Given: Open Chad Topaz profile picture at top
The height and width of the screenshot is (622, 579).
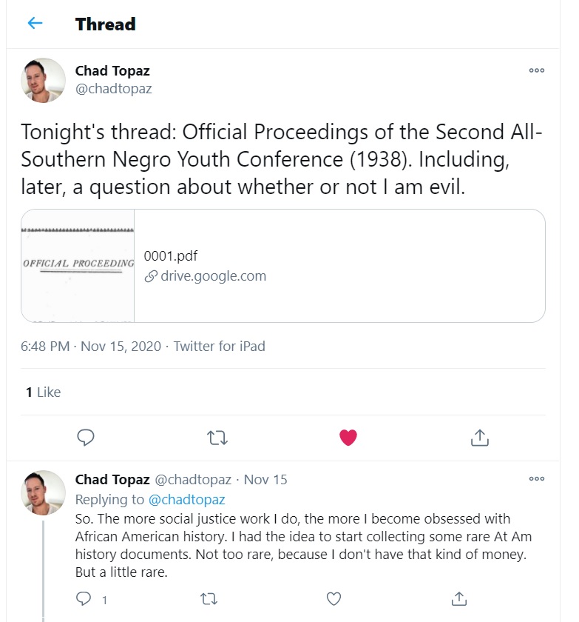Looking at the screenshot, I should 43,80.
